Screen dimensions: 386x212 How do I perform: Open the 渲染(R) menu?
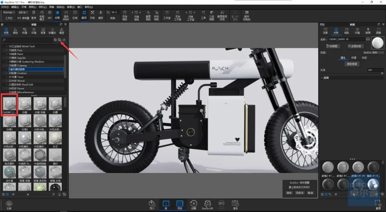60,7
